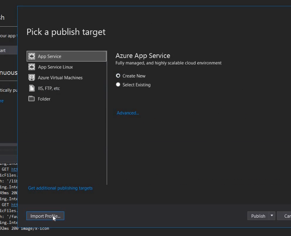Viewport: 291px width, 236px height.
Task: Select the IIS, FTP, etc label
Action: point(49,88)
